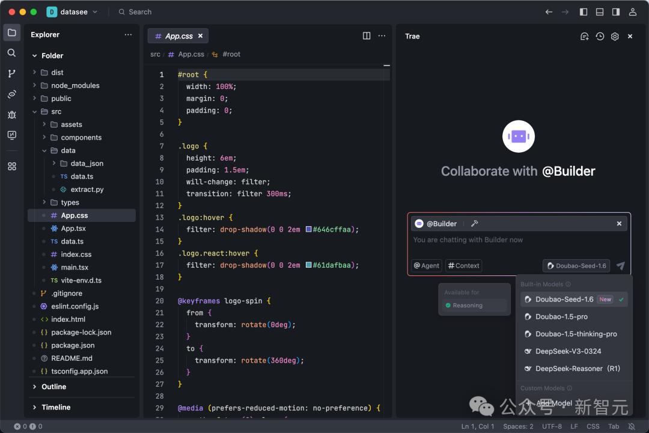This screenshot has width=649, height=433.
Task: Expand the node_modules folder
Action: pos(75,85)
